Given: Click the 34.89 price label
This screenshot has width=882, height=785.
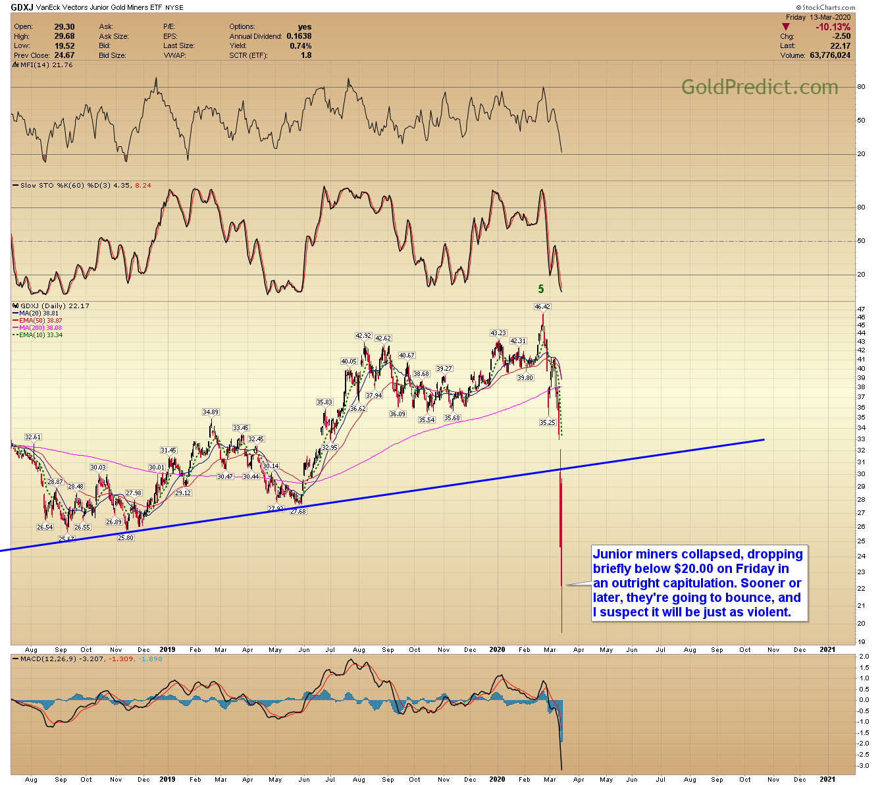Looking at the screenshot, I should click(211, 412).
